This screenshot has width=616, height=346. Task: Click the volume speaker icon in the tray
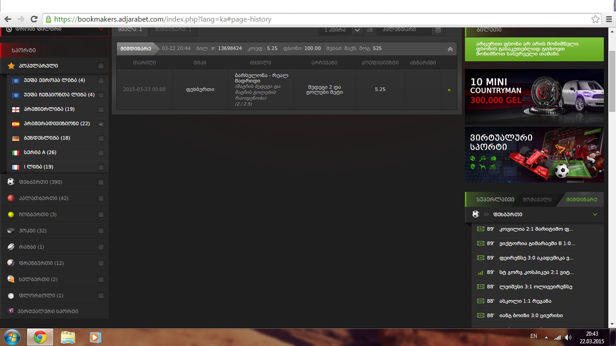pyautogui.click(x=568, y=337)
